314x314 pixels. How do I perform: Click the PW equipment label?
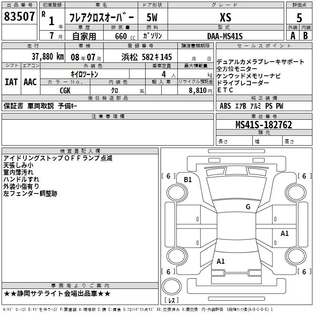(x=279, y=106)
